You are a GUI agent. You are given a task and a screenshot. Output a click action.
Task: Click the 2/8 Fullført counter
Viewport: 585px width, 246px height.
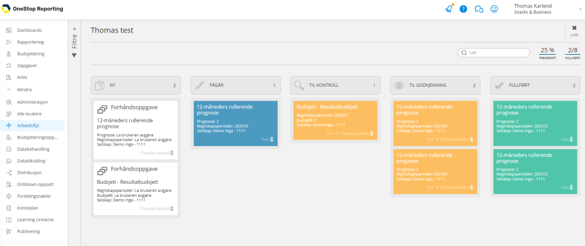coord(572,53)
